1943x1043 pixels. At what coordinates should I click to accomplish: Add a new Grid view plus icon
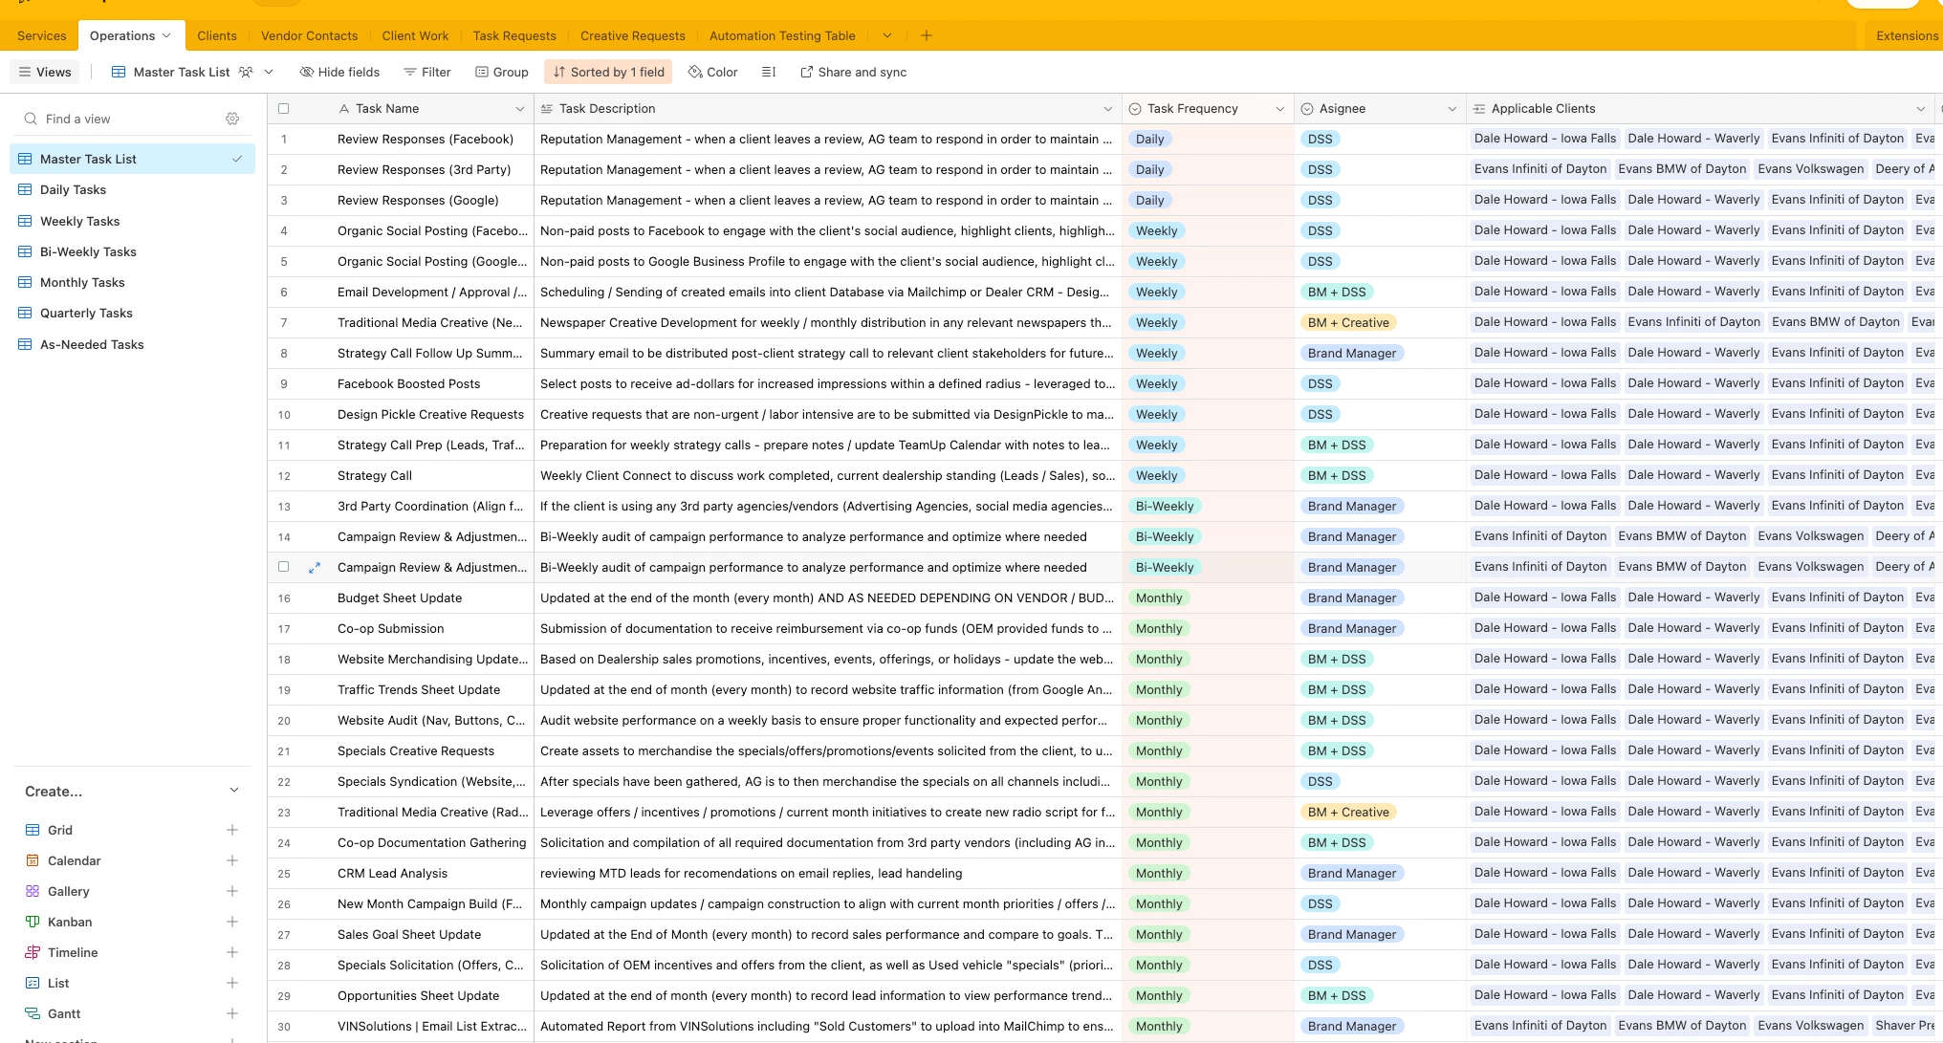point(232,830)
